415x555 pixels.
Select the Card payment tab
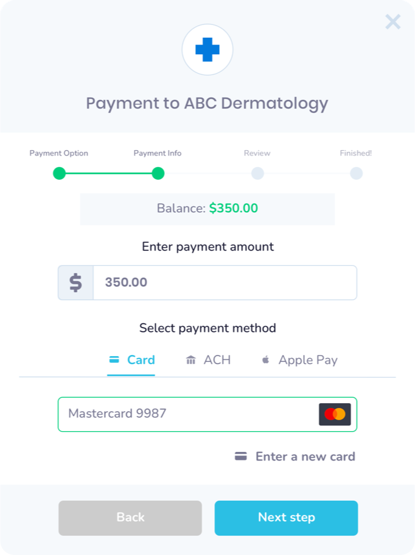tap(131, 360)
